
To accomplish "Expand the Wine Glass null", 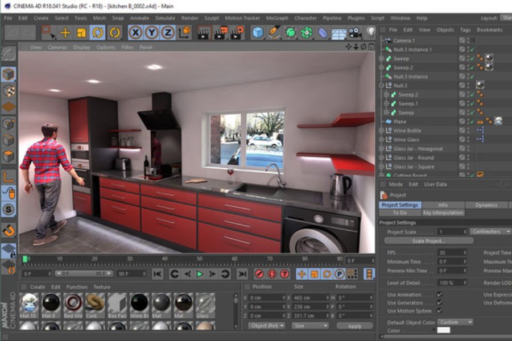I will [381, 140].
